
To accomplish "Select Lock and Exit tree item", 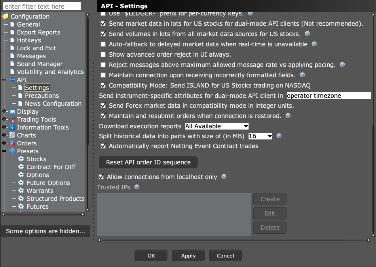I will [36, 48].
